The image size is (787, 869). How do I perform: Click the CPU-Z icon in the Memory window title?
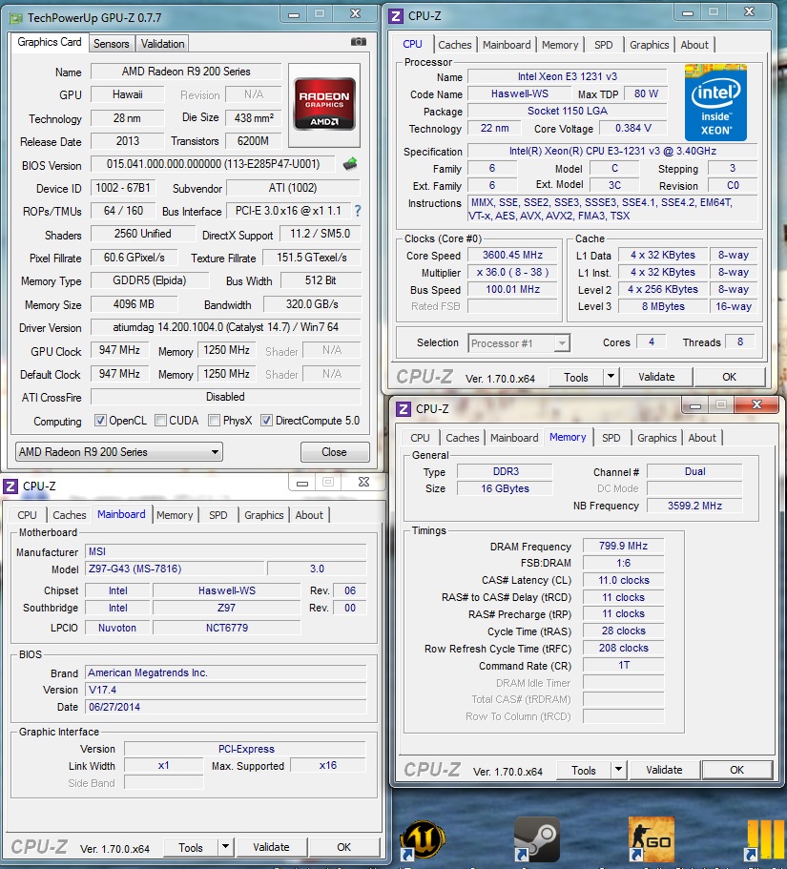404,409
